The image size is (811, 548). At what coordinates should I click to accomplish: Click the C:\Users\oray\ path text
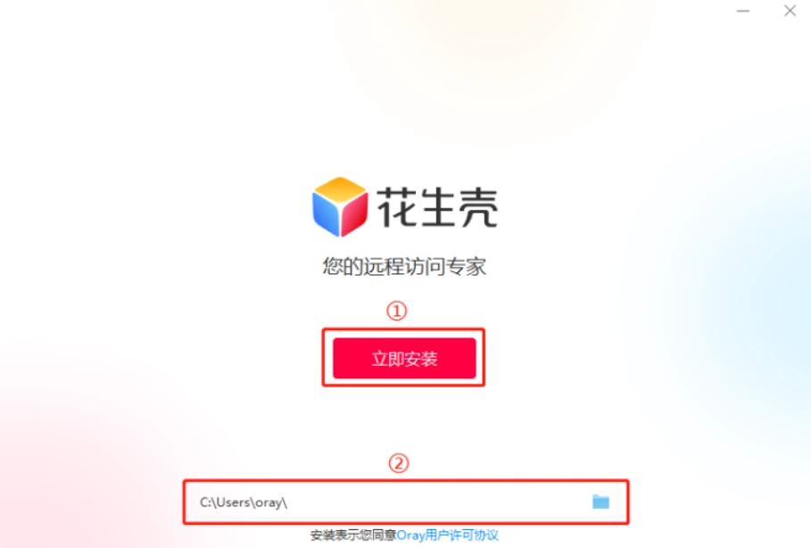pyautogui.click(x=244, y=502)
